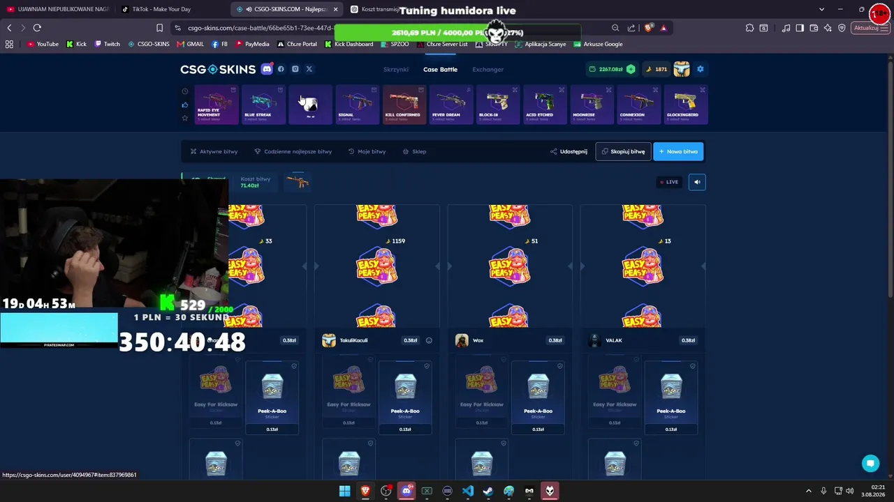
Task: Open the live chat bubble
Action: (x=870, y=463)
